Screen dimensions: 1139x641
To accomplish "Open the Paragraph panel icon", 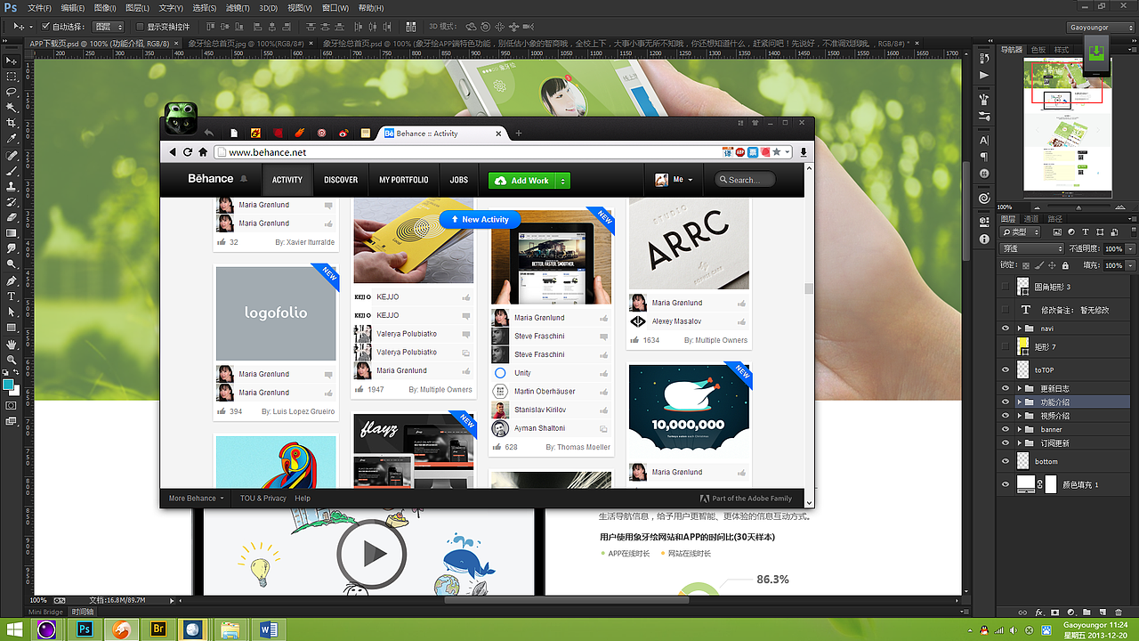I will pyautogui.click(x=984, y=157).
